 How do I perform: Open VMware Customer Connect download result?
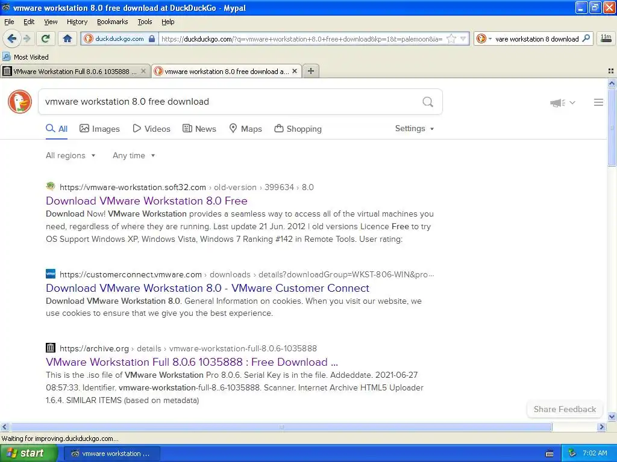pos(207,288)
